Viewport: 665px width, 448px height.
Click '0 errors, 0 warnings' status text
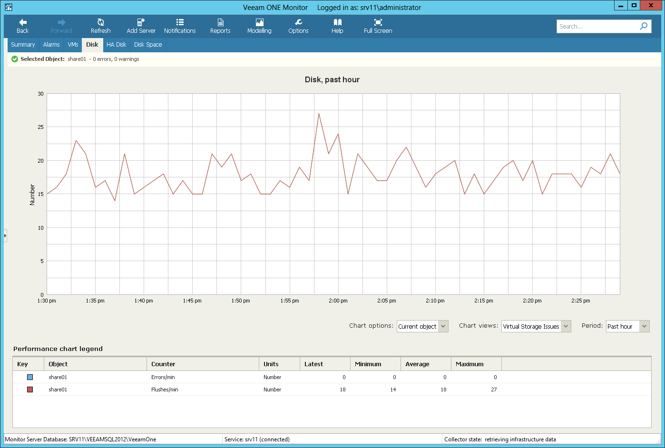tap(116, 59)
